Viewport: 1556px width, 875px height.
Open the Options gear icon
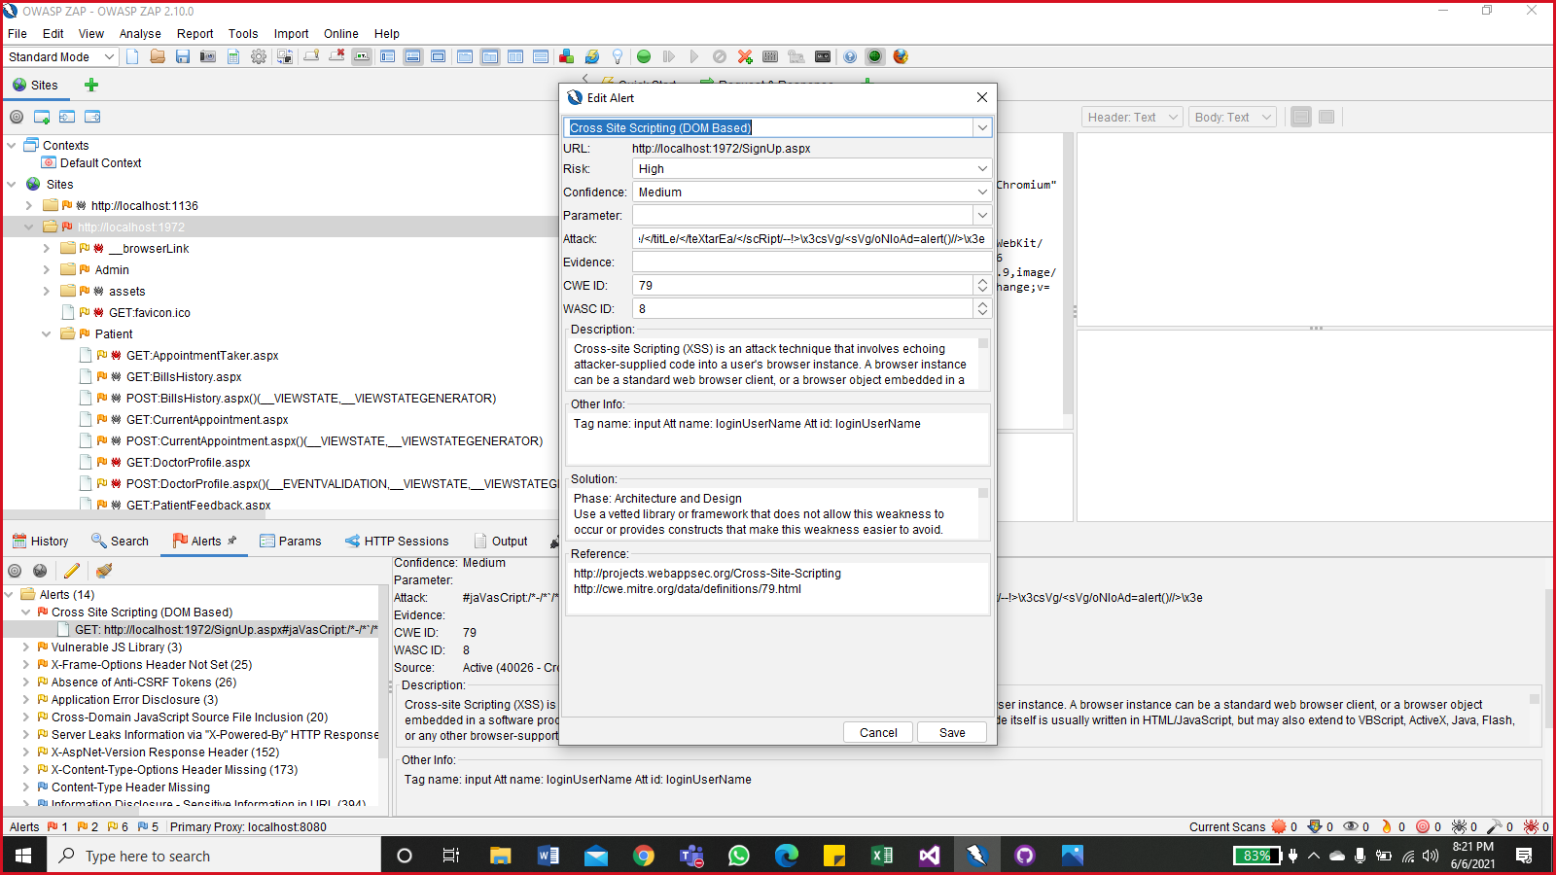click(259, 56)
